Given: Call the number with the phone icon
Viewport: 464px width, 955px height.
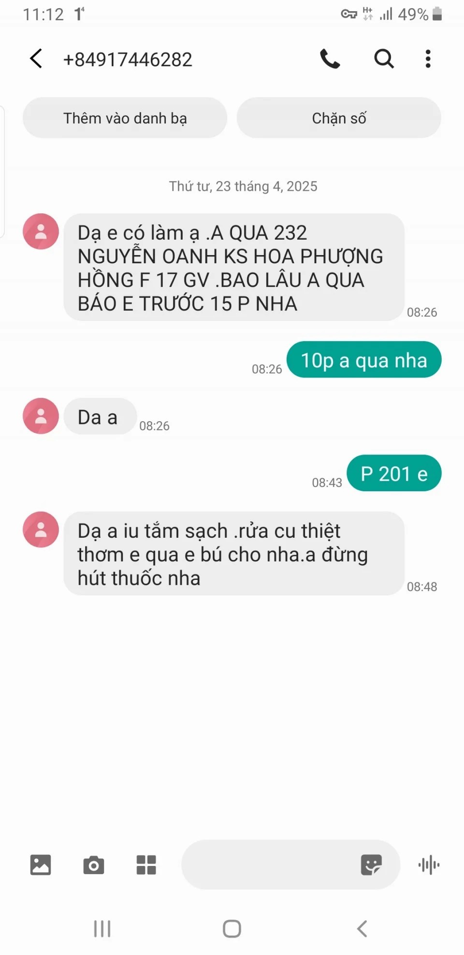Looking at the screenshot, I should pyautogui.click(x=330, y=59).
